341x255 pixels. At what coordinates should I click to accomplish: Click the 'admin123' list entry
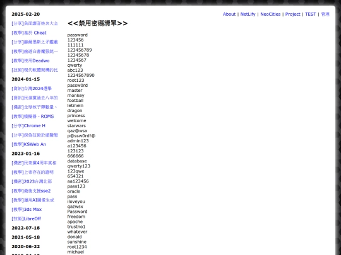point(78,141)
